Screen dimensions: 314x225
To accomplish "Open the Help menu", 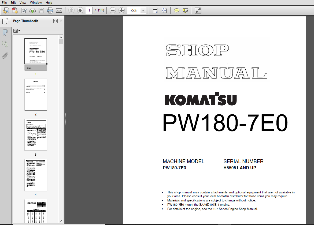I will pyautogui.click(x=49, y=3).
